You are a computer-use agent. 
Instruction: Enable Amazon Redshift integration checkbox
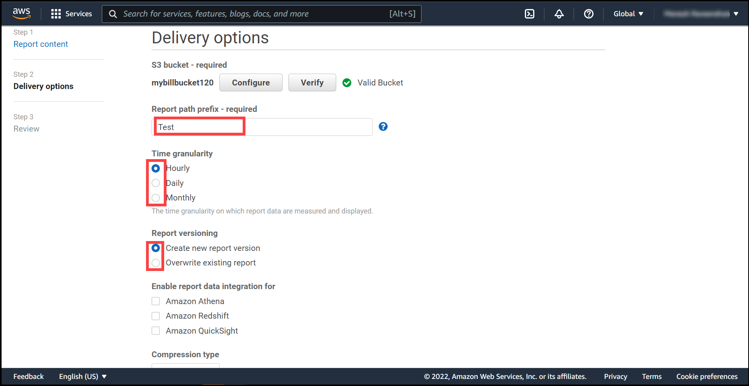(x=155, y=316)
